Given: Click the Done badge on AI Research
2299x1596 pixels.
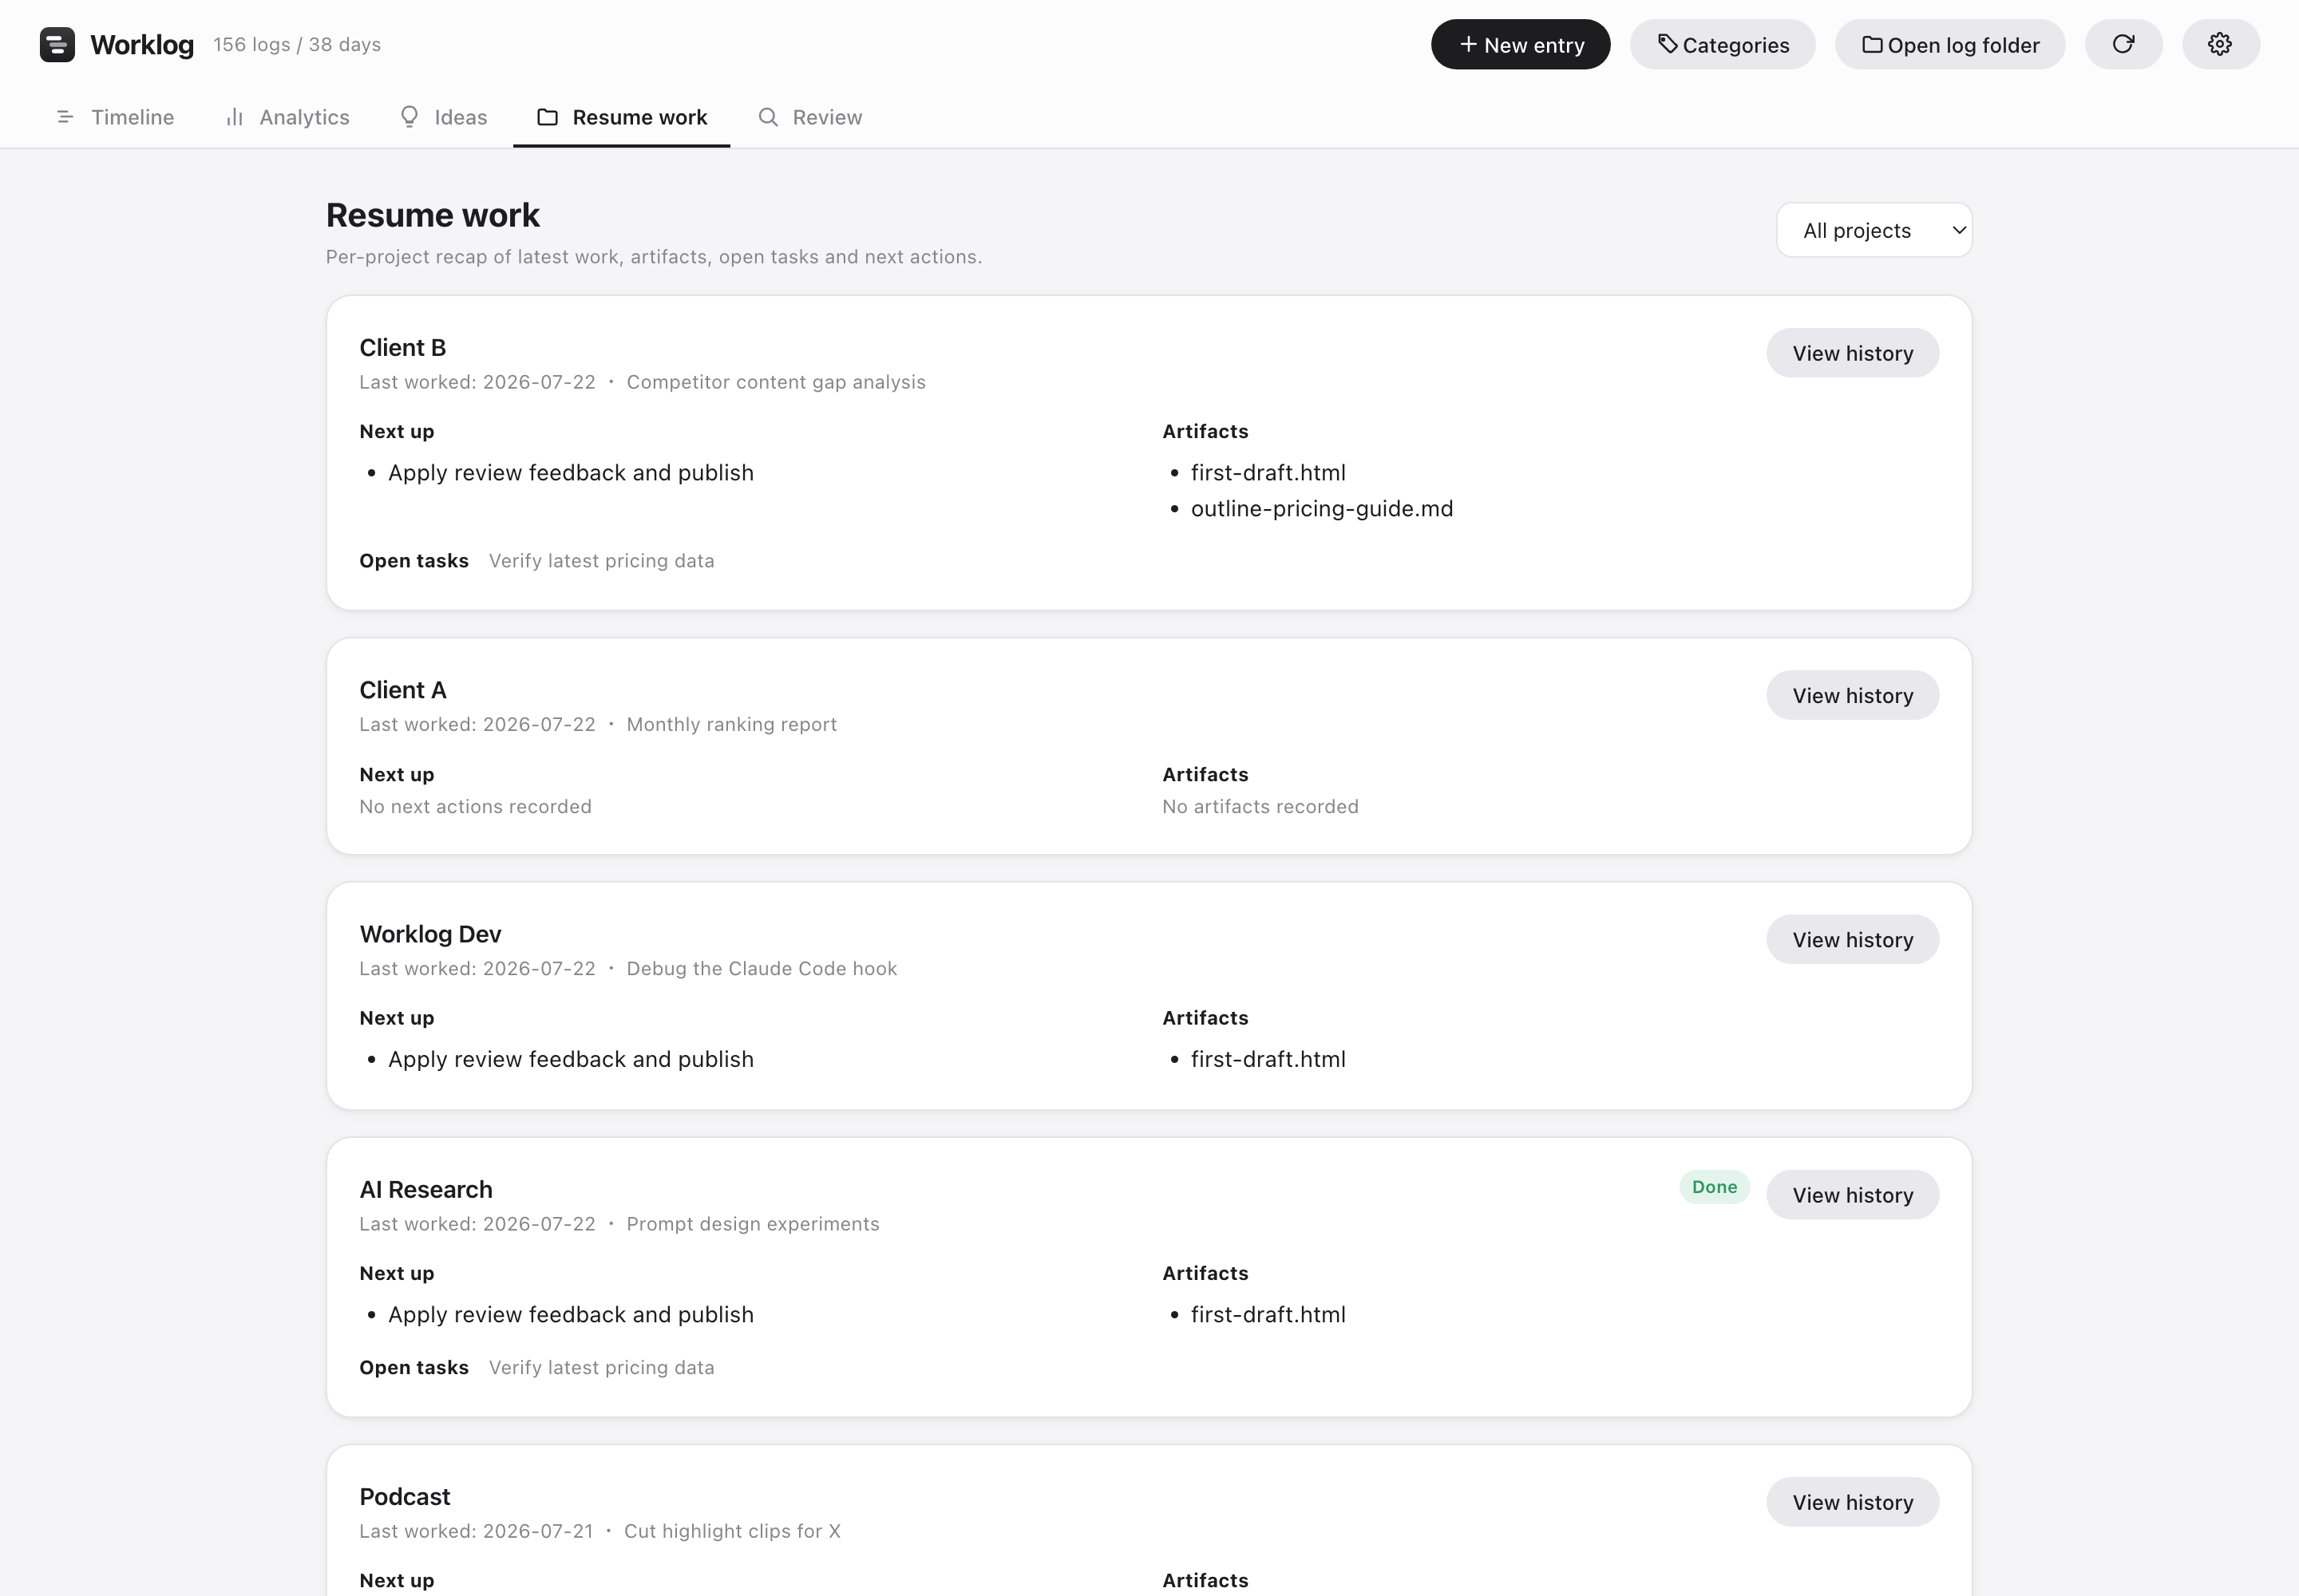Looking at the screenshot, I should [x=1714, y=1187].
